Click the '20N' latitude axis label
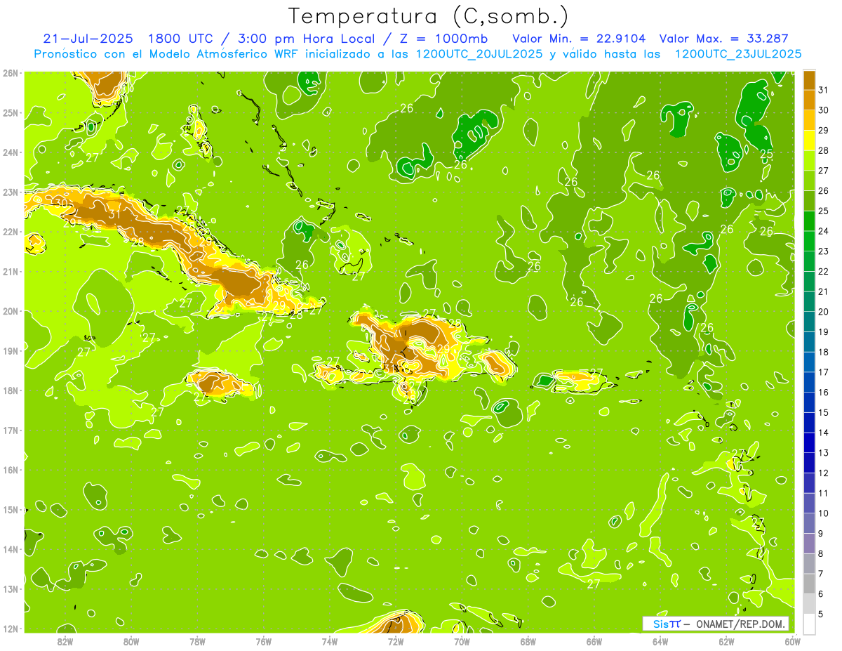Viewport: 842px width, 651px height. (x=10, y=311)
